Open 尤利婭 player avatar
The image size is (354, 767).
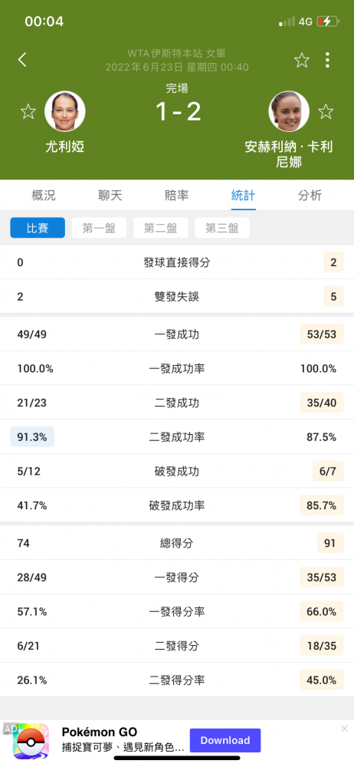coord(65,111)
